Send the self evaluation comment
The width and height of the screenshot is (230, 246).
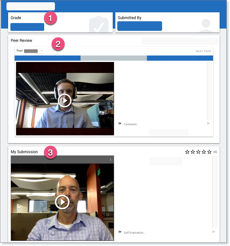(x=213, y=232)
